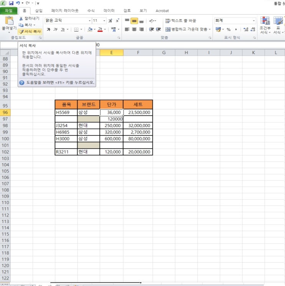This screenshot has height=286, width=285.
Task: Click the Increase Decimal icon
Action: pyautogui.click(x=246, y=29)
